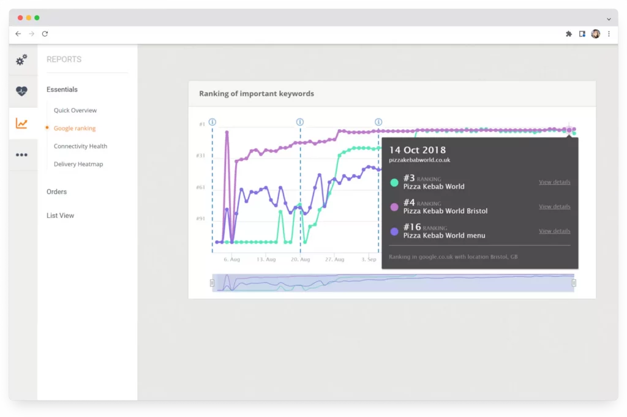Click the right handle of the range navigator
This screenshot has width=627, height=417.
(x=574, y=283)
